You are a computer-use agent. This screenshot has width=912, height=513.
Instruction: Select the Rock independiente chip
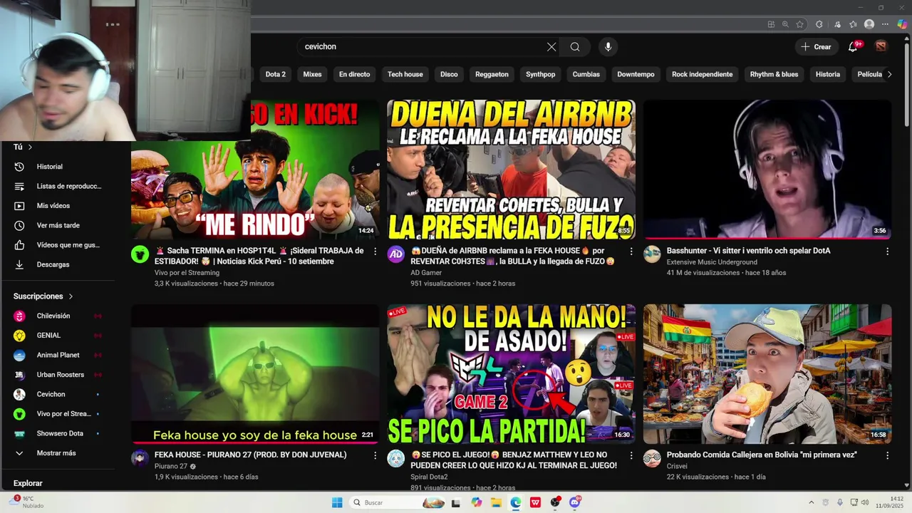(702, 74)
